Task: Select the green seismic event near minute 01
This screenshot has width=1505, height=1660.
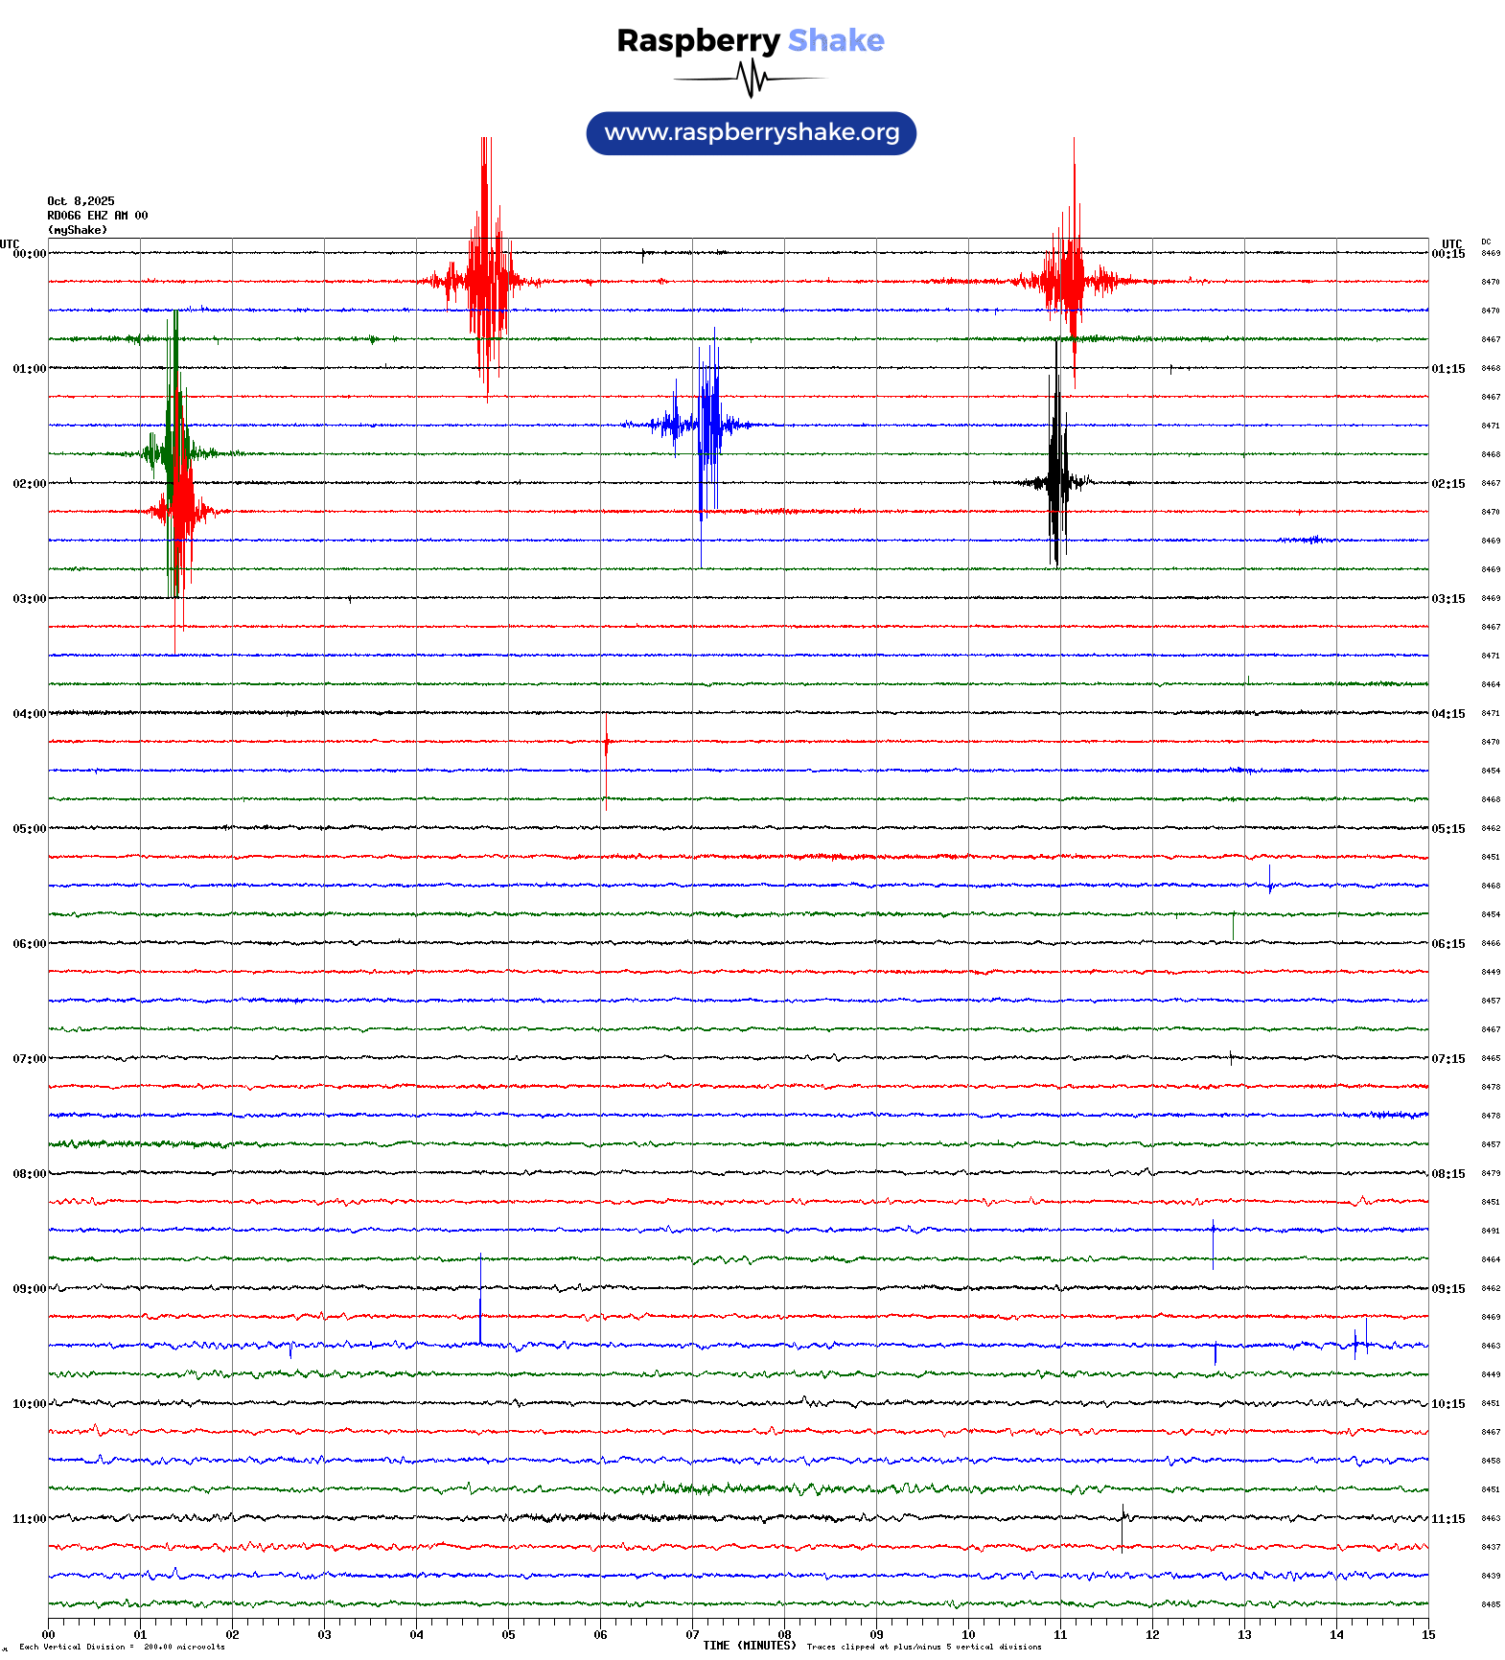Action: pos(173,452)
